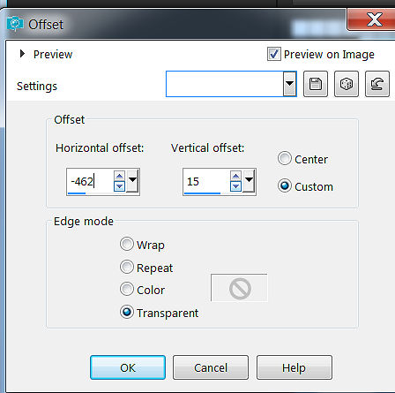This screenshot has width=395, height=393.
Task: Select the Repeat edge mode option
Action: (127, 267)
